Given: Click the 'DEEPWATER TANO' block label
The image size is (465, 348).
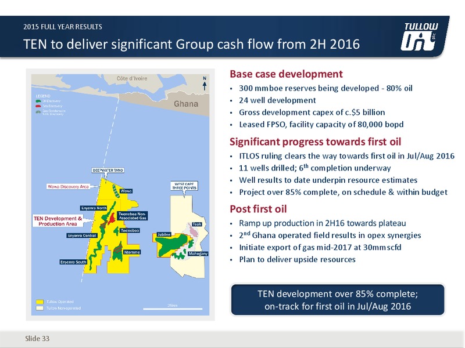Looking at the screenshot, I should (108, 171).
